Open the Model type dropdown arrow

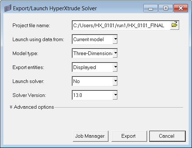point(115,53)
